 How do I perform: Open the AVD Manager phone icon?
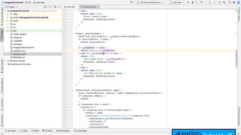(x=210, y=3)
